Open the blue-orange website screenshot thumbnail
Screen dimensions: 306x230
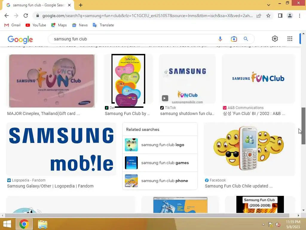180,205
